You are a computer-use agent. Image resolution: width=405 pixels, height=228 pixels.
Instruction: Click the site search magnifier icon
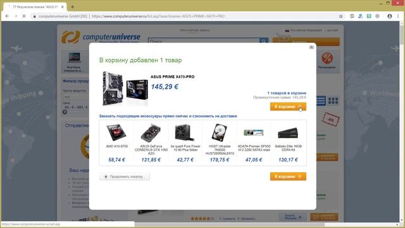click(x=264, y=41)
